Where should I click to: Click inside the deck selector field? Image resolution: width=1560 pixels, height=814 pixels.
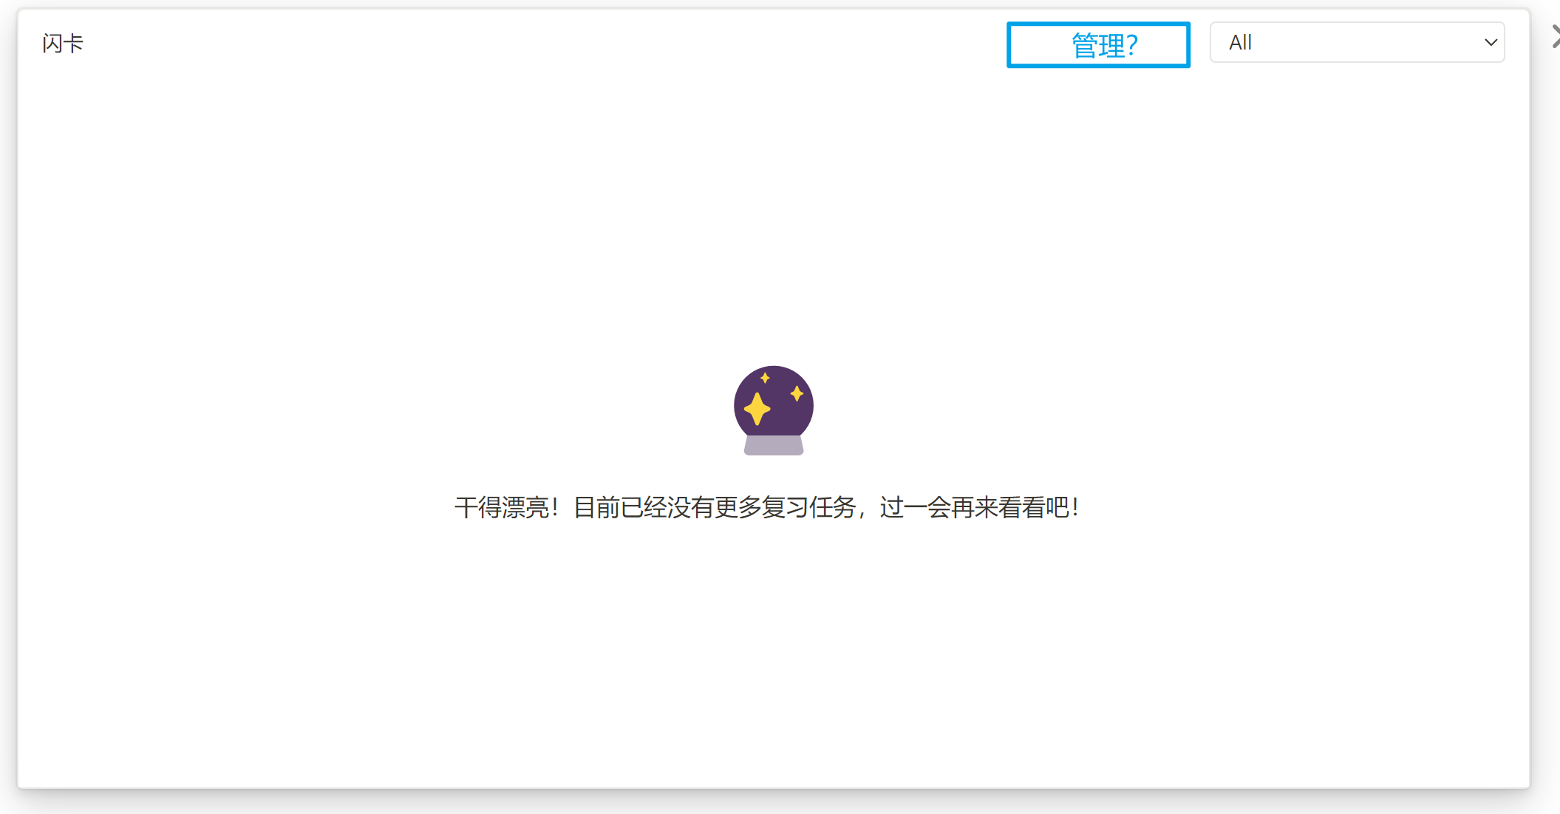point(1330,42)
